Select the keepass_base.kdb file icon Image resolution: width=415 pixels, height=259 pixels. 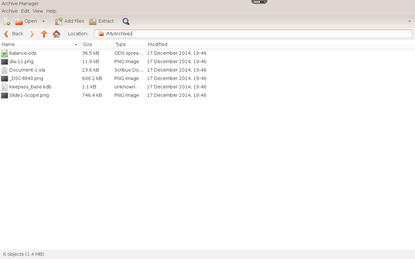(x=5, y=87)
